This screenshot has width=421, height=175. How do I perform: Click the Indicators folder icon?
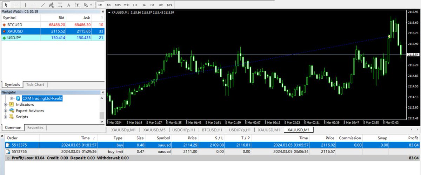[12, 105]
